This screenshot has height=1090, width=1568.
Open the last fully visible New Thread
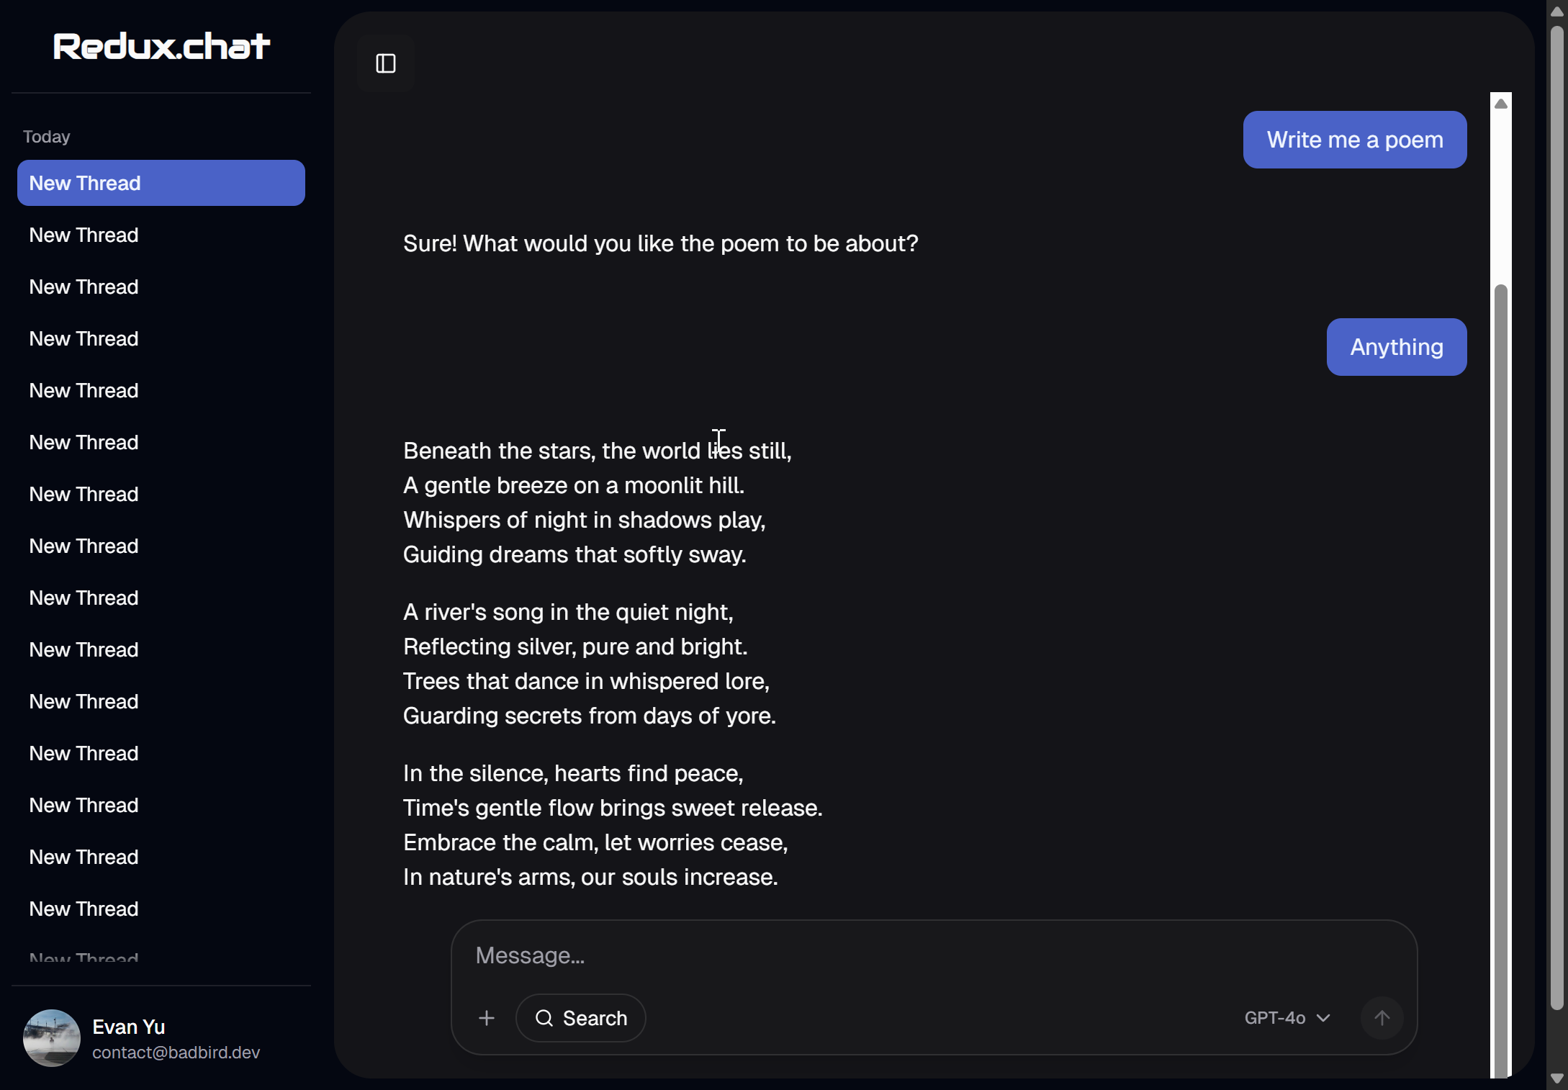[x=84, y=909]
